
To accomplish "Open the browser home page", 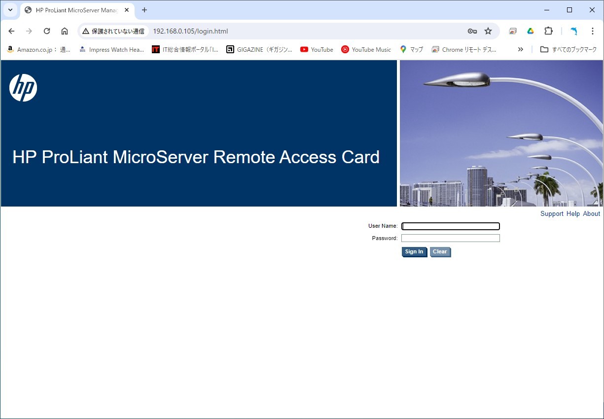I will click(x=65, y=31).
